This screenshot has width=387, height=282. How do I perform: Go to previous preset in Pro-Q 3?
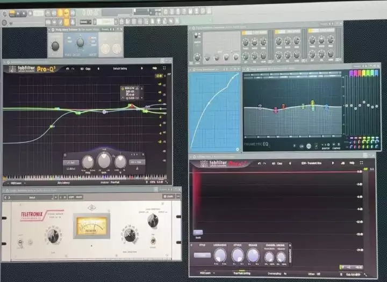pos(98,69)
